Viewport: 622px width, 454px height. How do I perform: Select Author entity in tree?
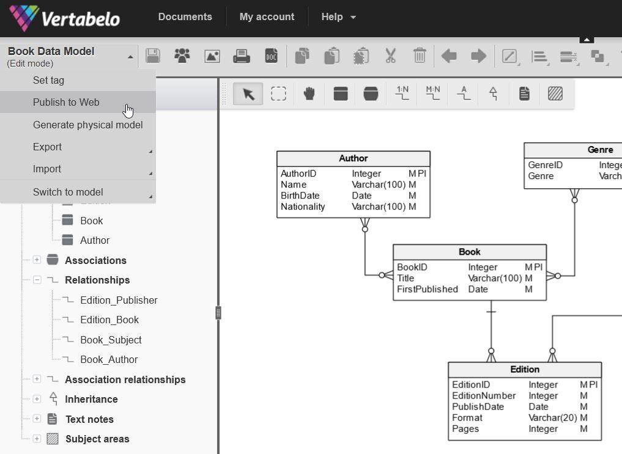(x=95, y=241)
